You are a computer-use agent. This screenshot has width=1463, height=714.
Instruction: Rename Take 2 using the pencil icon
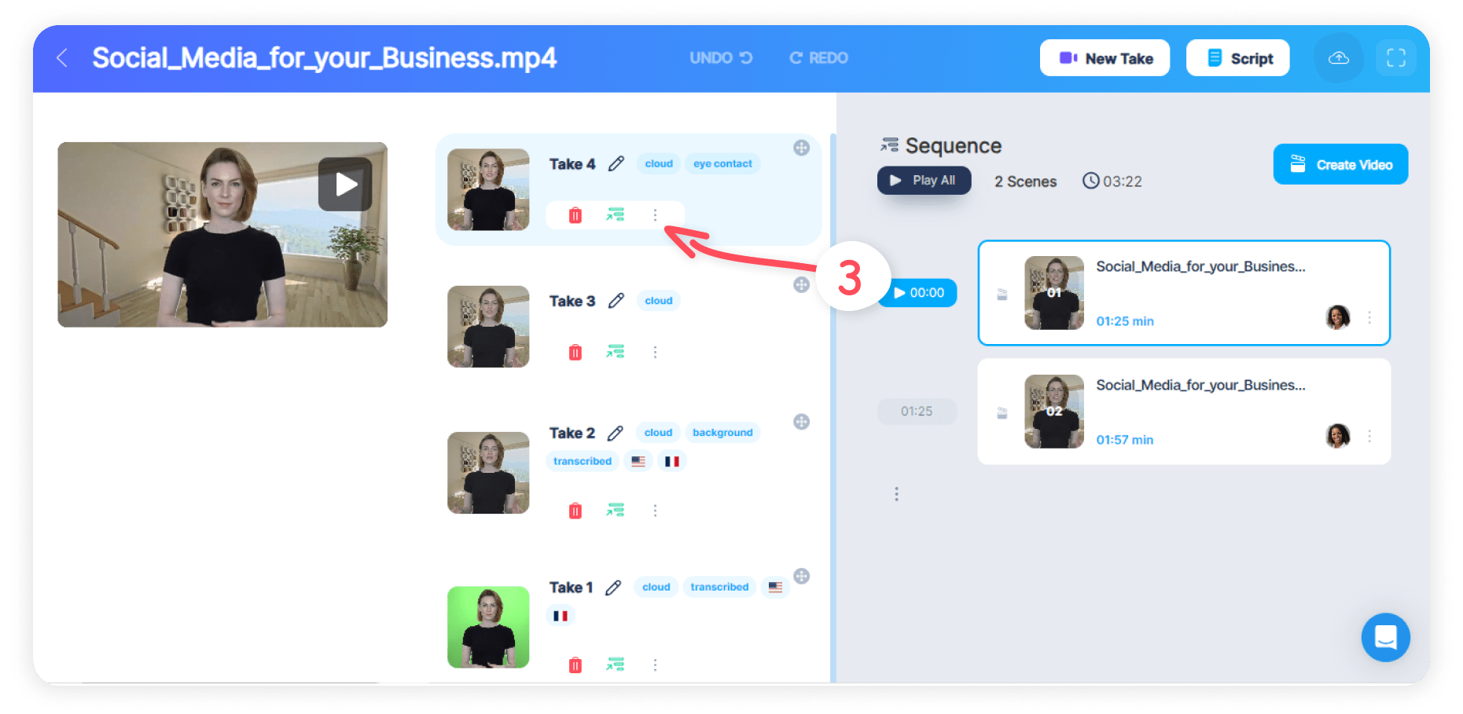[x=616, y=433]
